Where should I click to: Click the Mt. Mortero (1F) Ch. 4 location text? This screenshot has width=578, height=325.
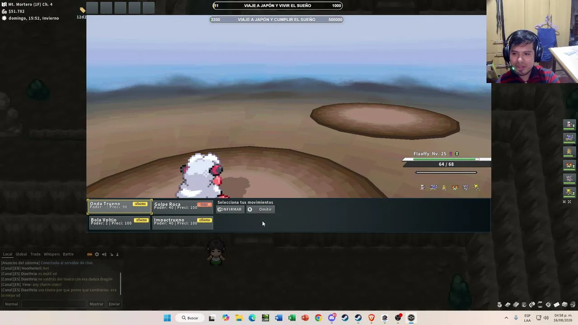point(30,5)
